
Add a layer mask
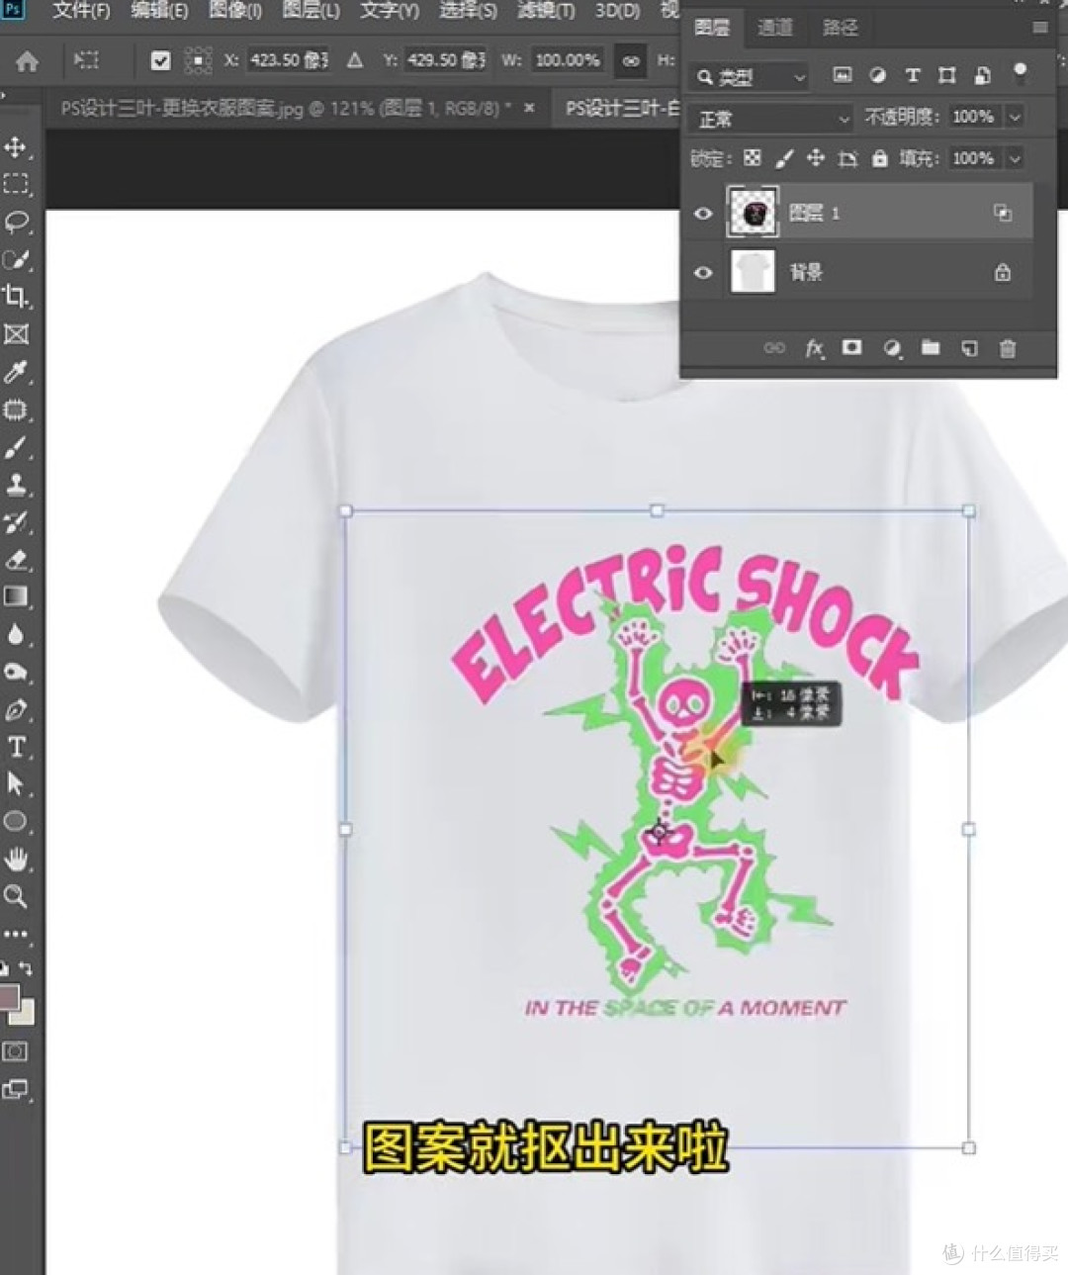point(851,348)
